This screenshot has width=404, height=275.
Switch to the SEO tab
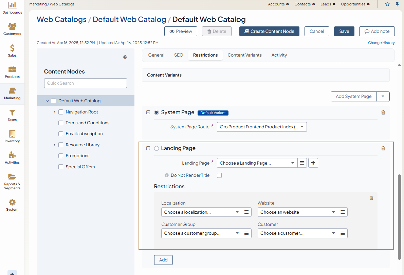tap(179, 55)
